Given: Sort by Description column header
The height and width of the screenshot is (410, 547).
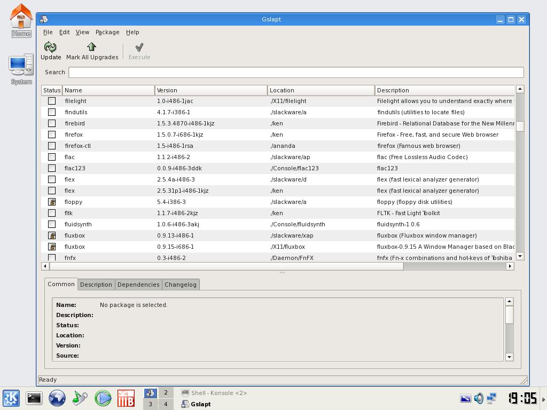Looking at the screenshot, I should 445,90.
